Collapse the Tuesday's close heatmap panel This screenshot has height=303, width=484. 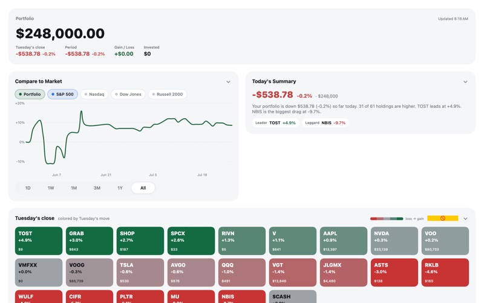pyautogui.click(x=465, y=219)
